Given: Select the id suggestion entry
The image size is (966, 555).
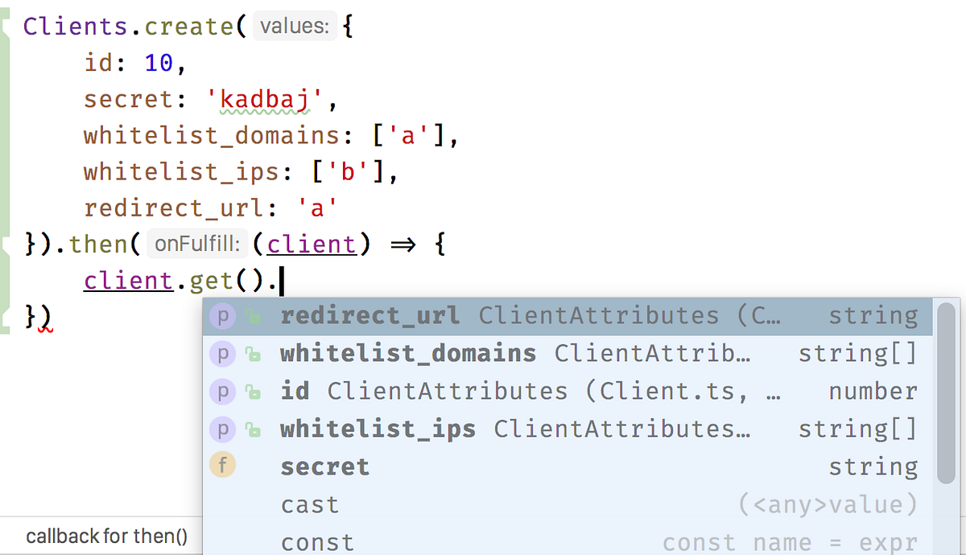Looking at the screenshot, I should tap(295, 390).
